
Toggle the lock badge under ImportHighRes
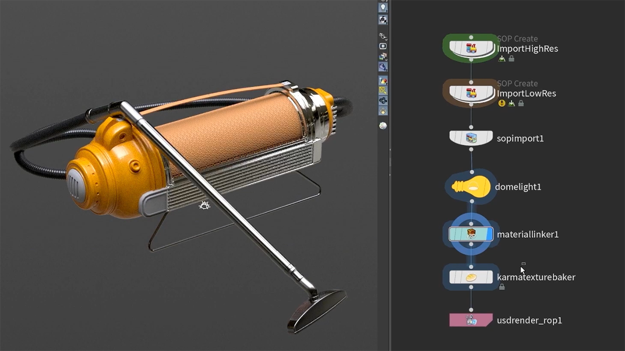coord(511,58)
